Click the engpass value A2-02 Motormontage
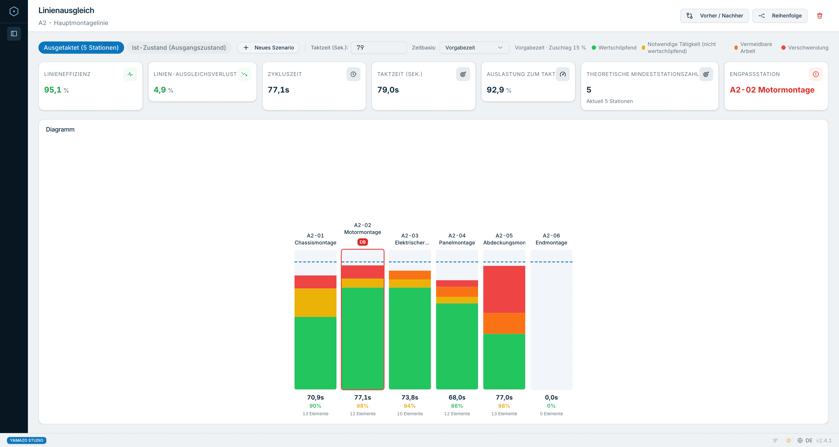839x447 pixels. pyautogui.click(x=772, y=90)
